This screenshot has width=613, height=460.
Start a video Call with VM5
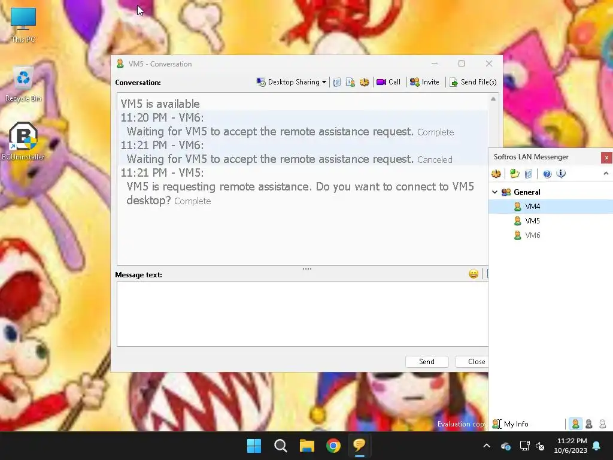389,82
